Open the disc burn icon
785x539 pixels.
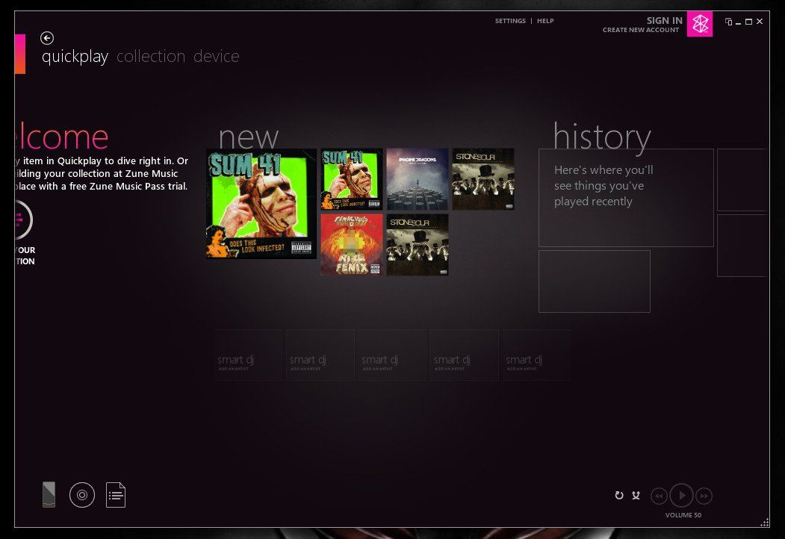click(x=82, y=495)
